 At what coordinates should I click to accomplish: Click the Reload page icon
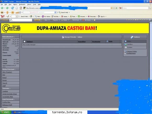(x=13, y=8)
